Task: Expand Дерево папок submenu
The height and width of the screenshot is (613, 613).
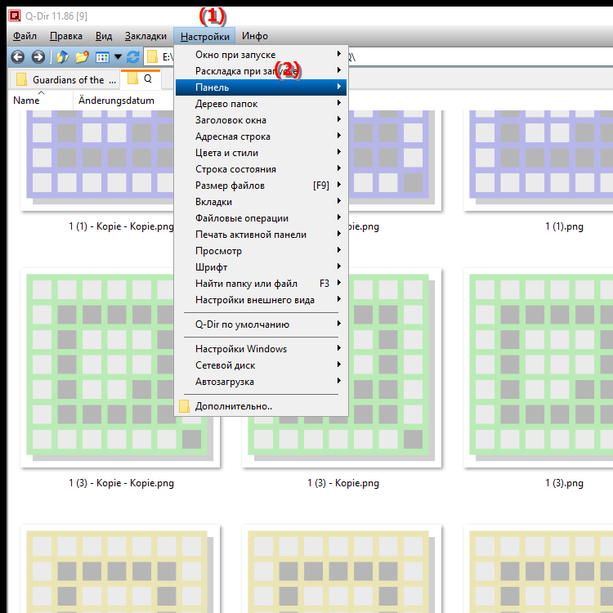Action: pyautogui.click(x=262, y=104)
